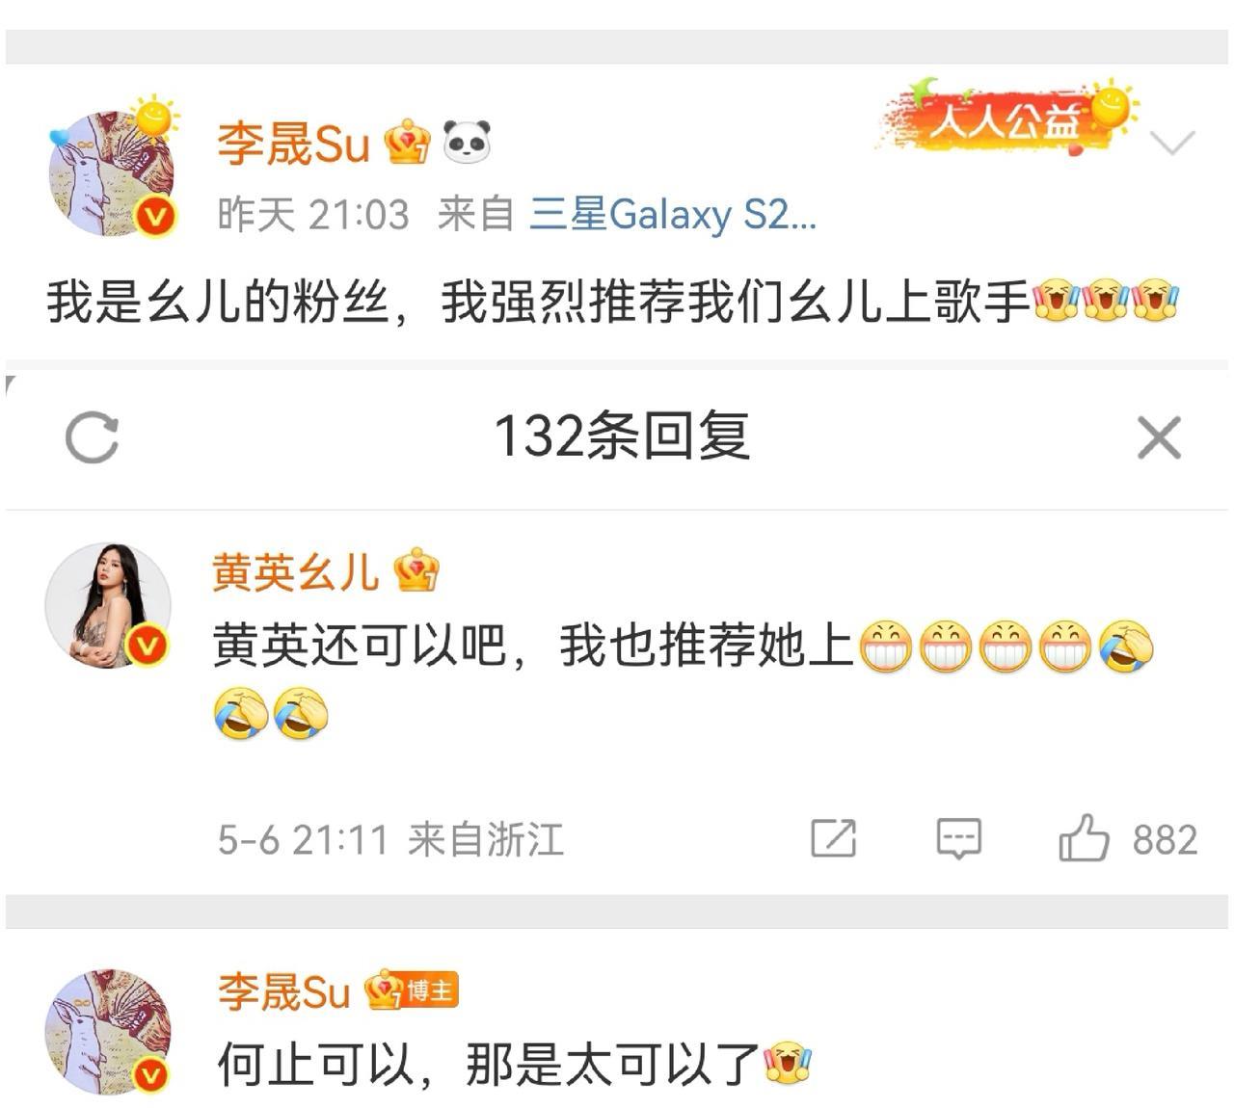Reply to 黄英幺儿's comment via speech-bubble icon
This screenshot has width=1234, height=1108.
point(958,838)
